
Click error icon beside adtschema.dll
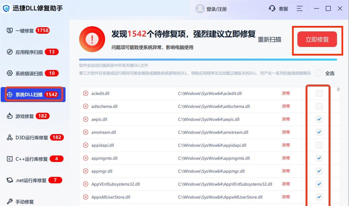coord(86,106)
